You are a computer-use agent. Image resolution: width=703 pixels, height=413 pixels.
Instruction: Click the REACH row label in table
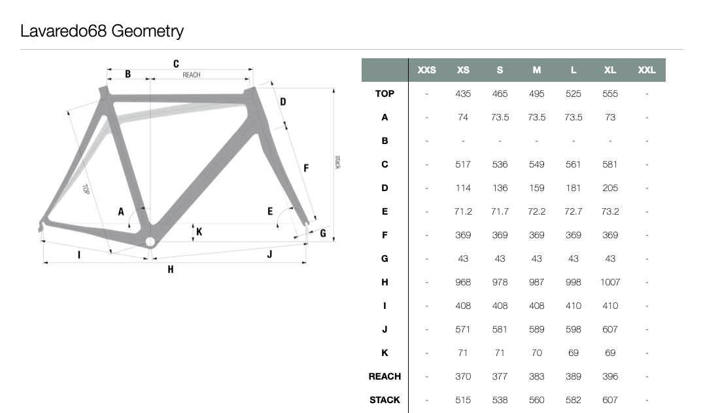(x=385, y=376)
